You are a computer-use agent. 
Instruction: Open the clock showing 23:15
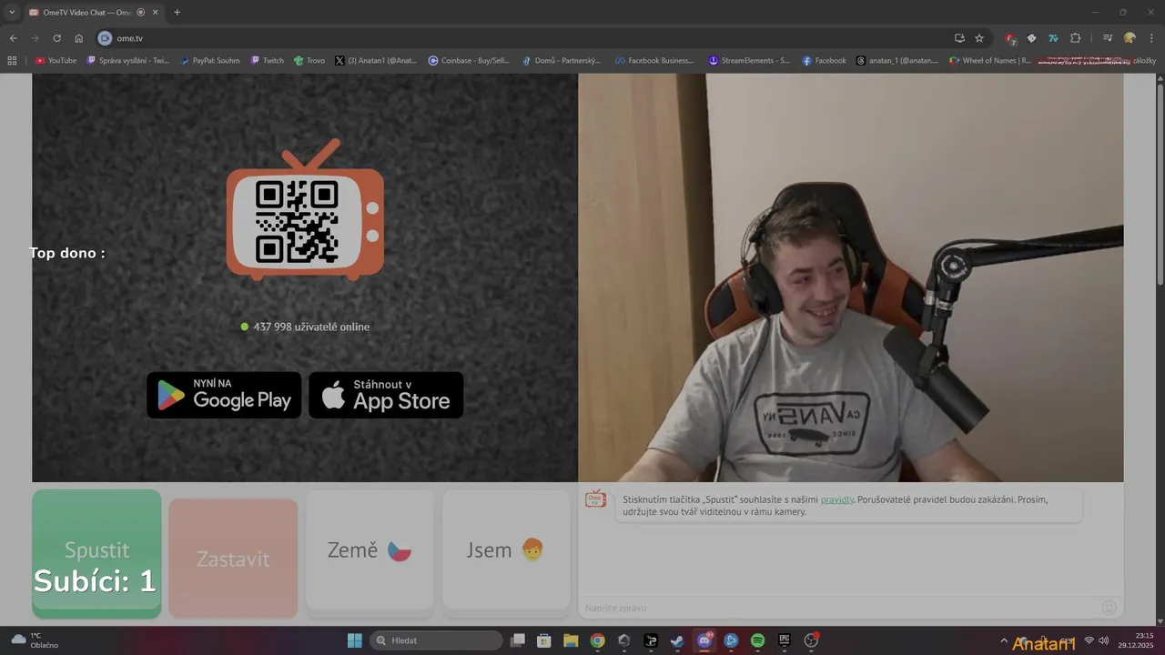click(1138, 640)
